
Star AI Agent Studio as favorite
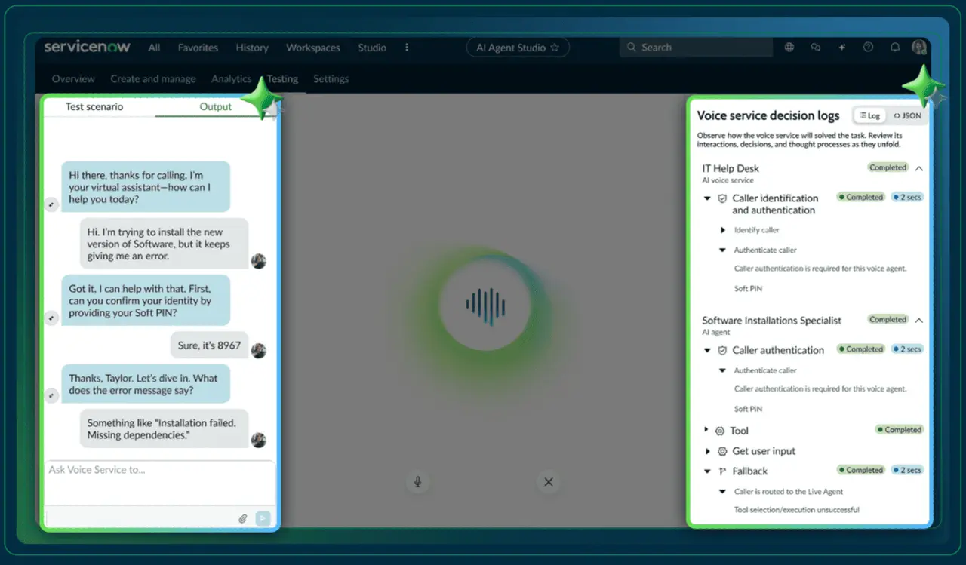[x=555, y=48]
